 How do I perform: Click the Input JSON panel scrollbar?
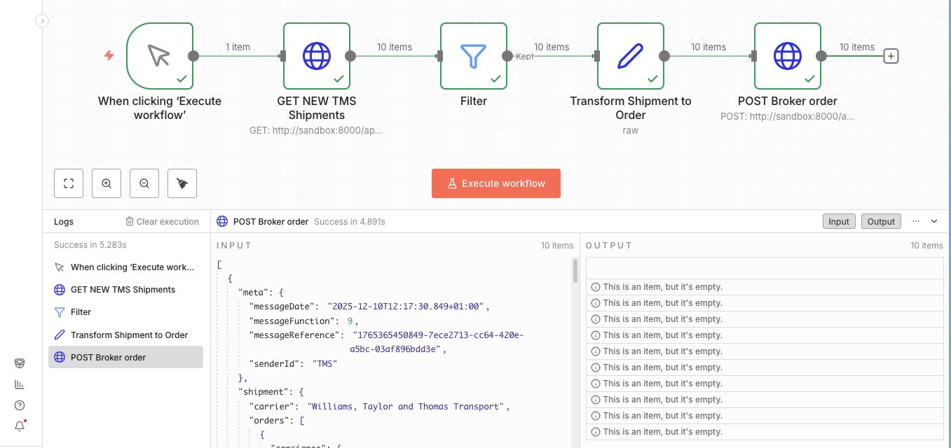coord(575,270)
